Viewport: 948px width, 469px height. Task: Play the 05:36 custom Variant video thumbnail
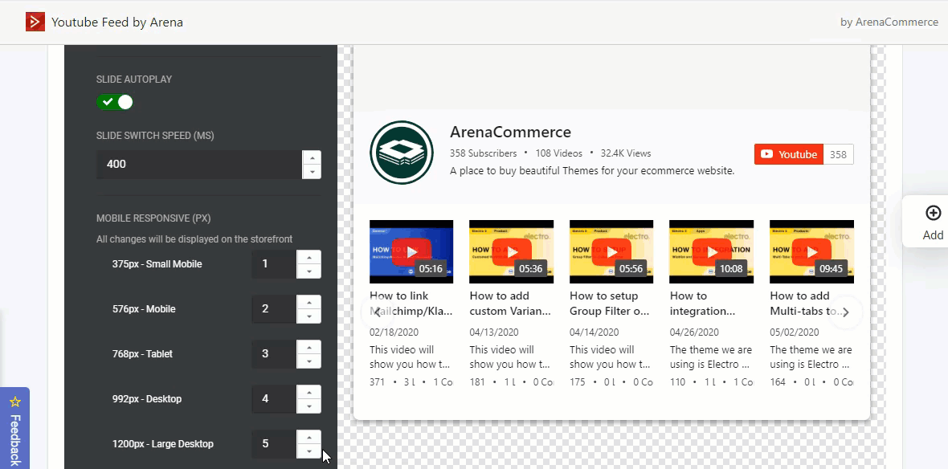[512, 251]
